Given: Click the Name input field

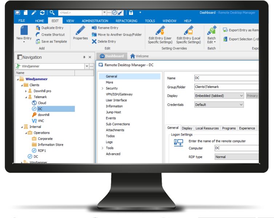Looking at the screenshot, I should click(x=226, y=78).
